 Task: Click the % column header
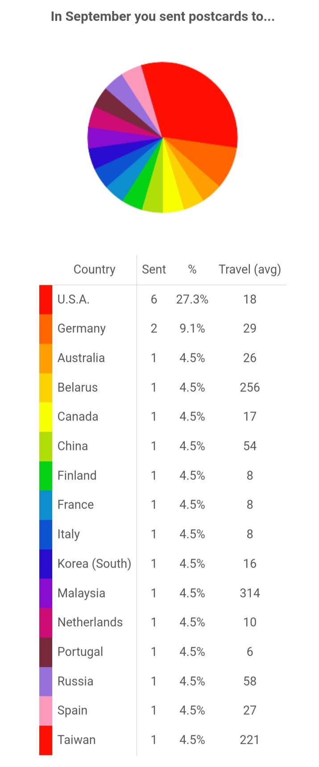tap(192, 269)
